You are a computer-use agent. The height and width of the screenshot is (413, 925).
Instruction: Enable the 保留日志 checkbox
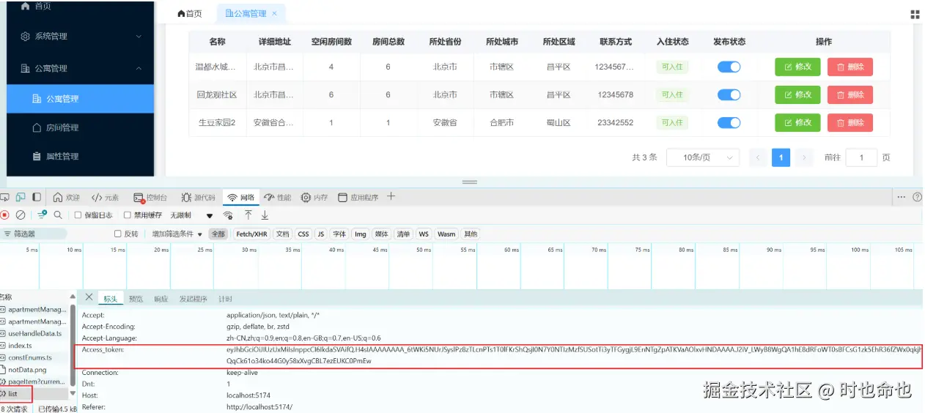(x=78, y=215)
